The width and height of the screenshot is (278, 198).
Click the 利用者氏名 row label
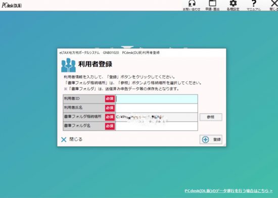pos(73,108)
